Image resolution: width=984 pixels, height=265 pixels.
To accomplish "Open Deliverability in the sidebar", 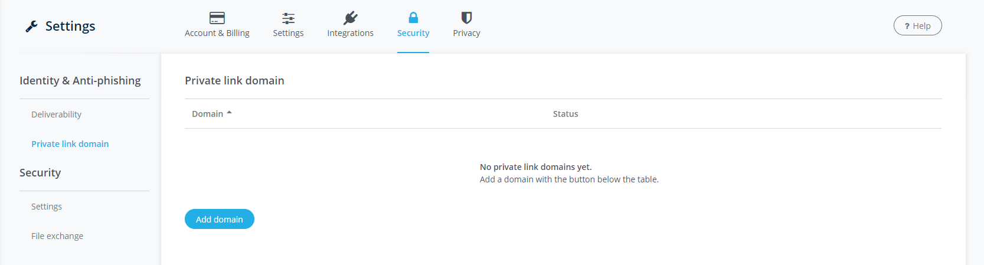I will coord(56,114).
